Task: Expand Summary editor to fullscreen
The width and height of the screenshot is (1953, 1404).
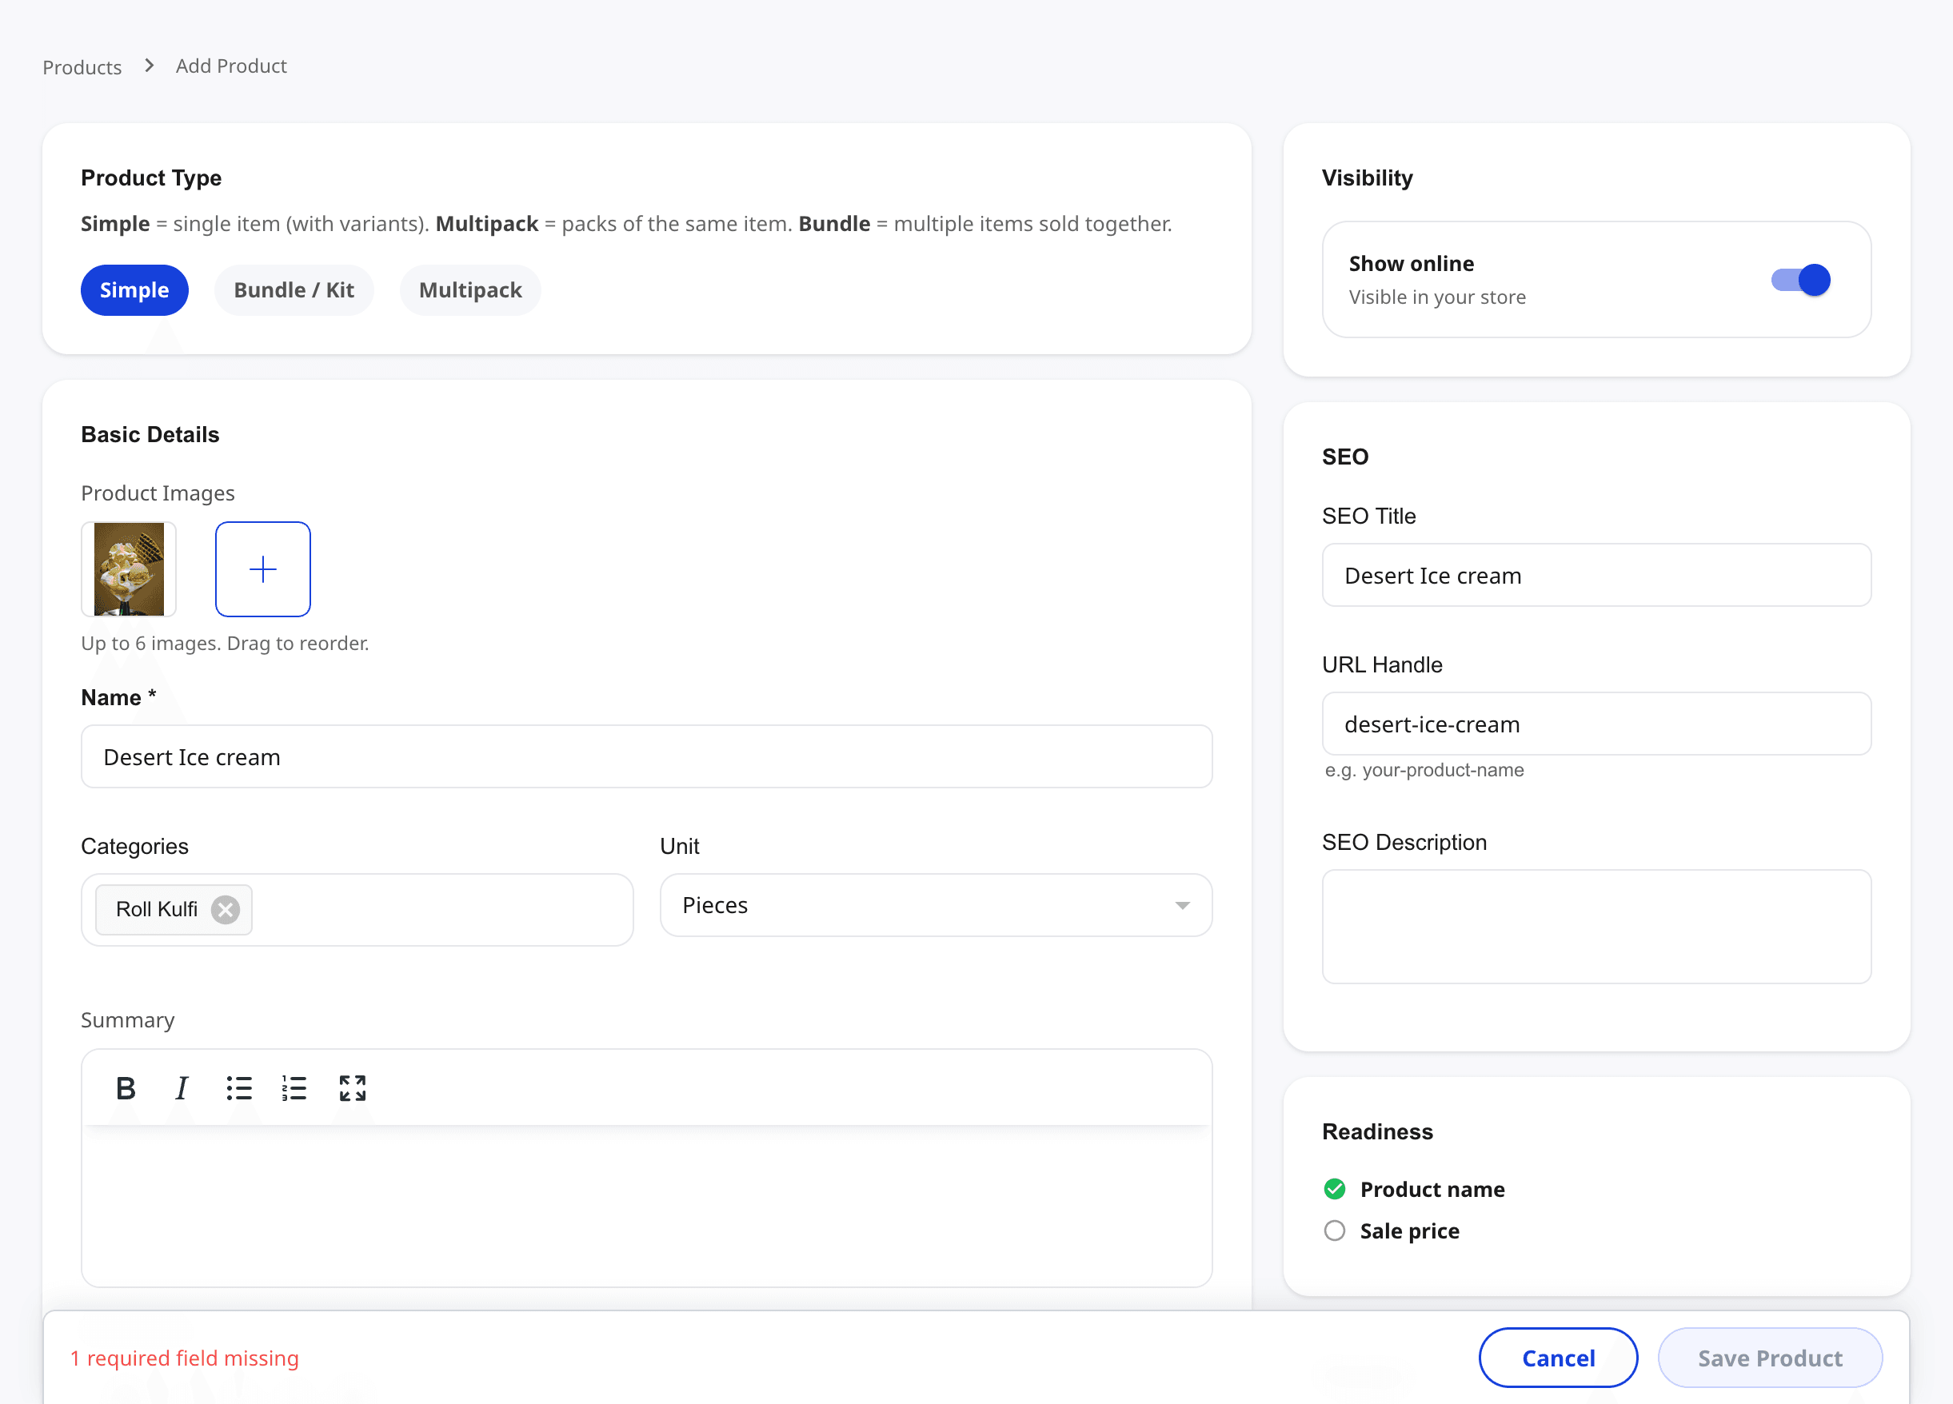Action: [x=352, y=1088]
